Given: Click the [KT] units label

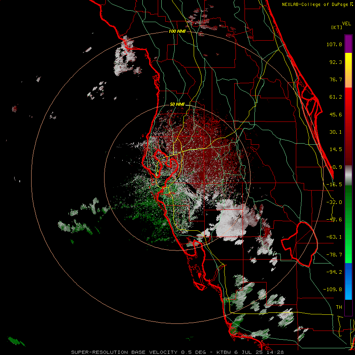Looking at the screenshot, I should pos(337,27).
